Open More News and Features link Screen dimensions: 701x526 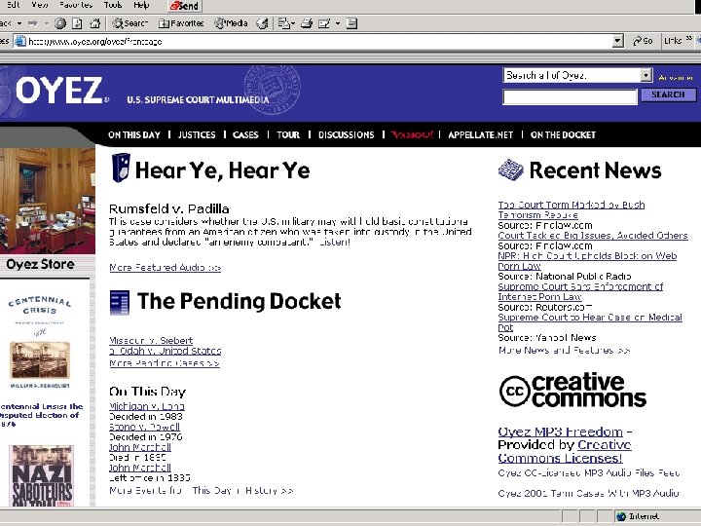tap(564, 351)
